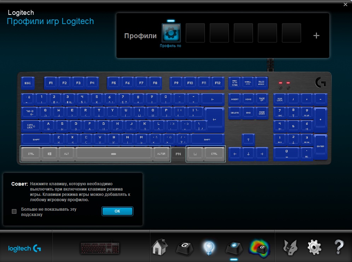Toggle the Home key
Image resolution: width=352 pixels, height=262 pixels.
[248, 99]
